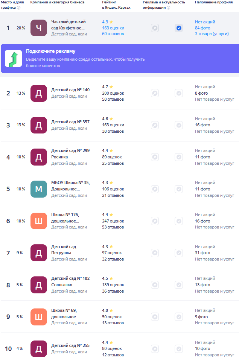The width and height of the screenshot is (239, 362).
Task: Click the gray verification checkmark for Детский сад № 140
Action: (x=179, y=93)
